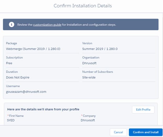Viewport: 163px width, 137px height.
Task: Click the Duration value Does Not Expire
Action: (18, 77)
